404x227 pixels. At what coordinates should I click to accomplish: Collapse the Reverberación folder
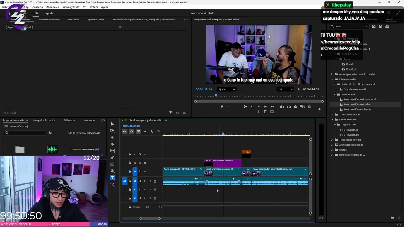pos(335,94)
